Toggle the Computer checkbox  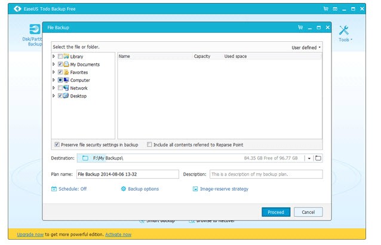pos(60,80)
